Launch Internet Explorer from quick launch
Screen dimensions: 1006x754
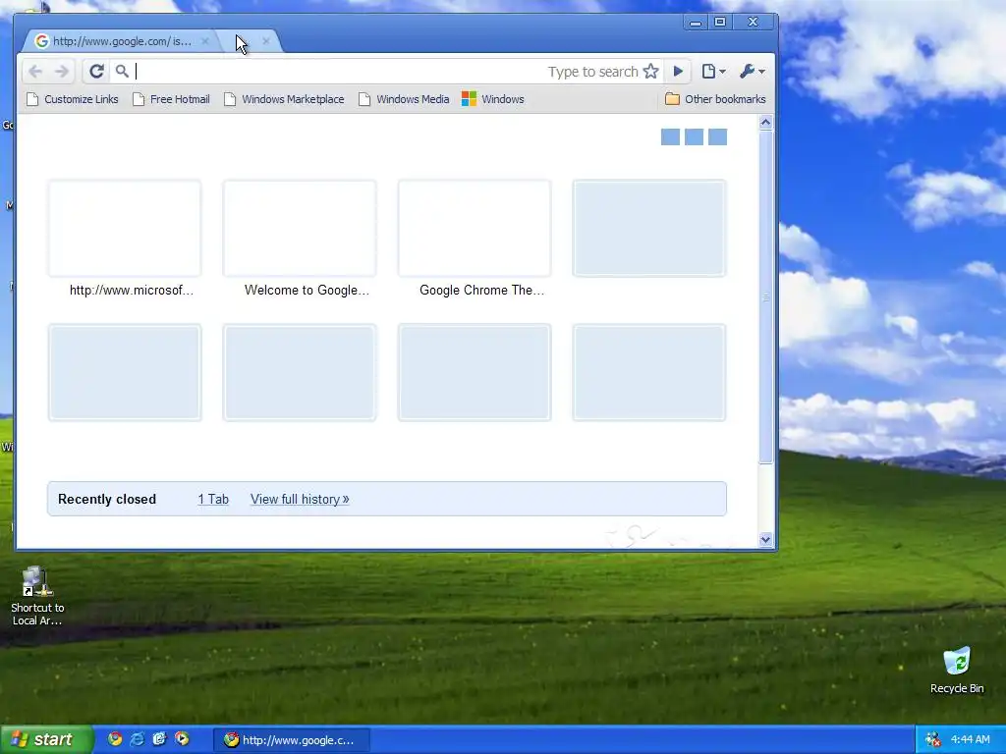pos(138,739)
